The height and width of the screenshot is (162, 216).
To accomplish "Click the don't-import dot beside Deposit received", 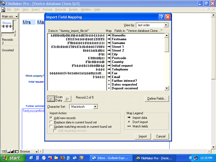I will pyautogui.click(x=109, y=88).
